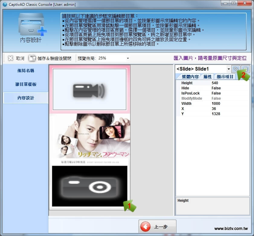This screenshot has width=254, height=236.
Task: Go to the 節目單樣板 step
Action: (26, 84)
